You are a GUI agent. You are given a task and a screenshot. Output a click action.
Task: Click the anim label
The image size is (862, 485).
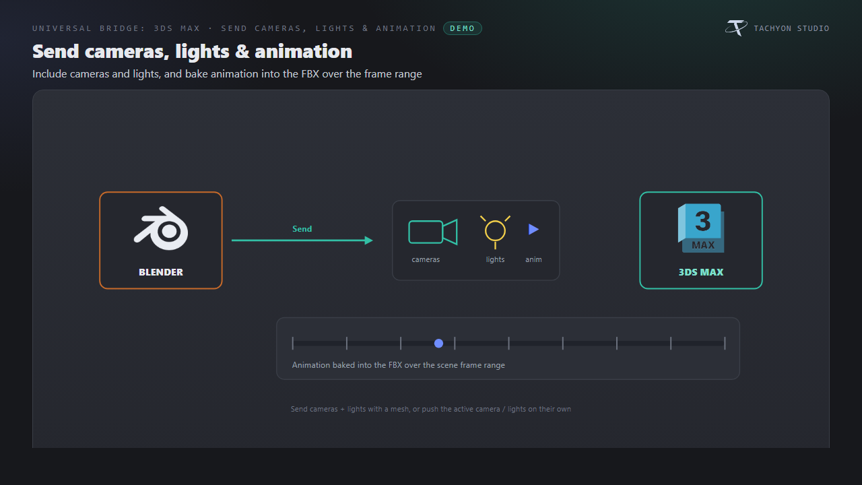click(x=533, y=259)
